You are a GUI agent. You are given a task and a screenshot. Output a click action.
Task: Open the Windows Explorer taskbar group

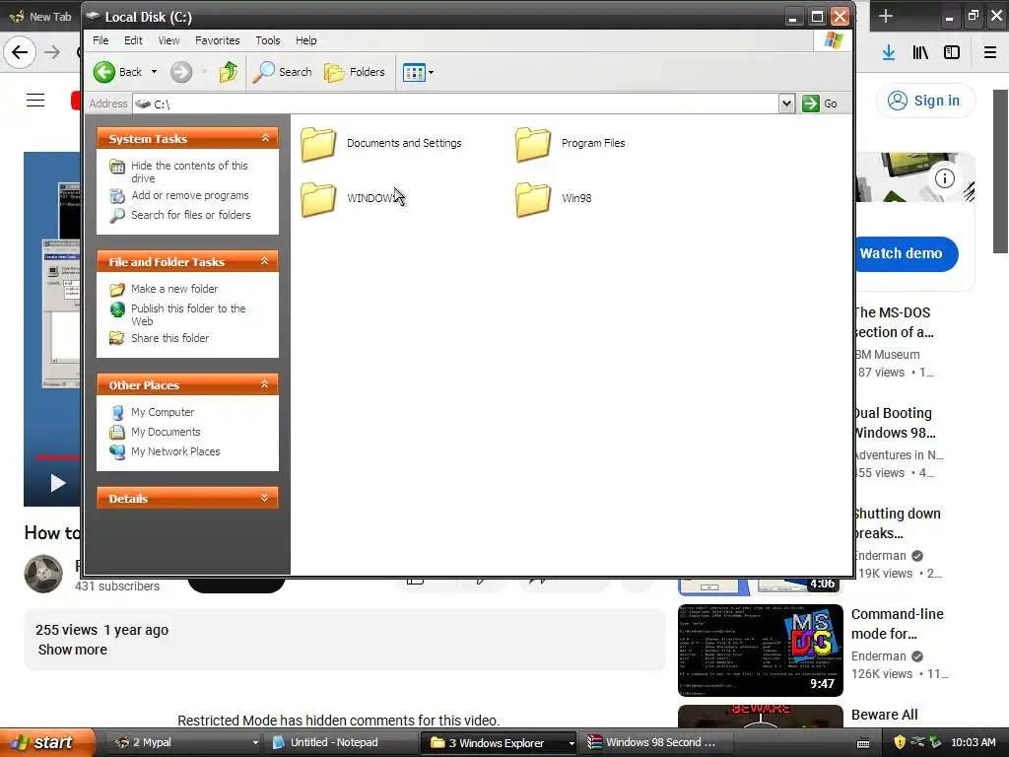(500, 743)
